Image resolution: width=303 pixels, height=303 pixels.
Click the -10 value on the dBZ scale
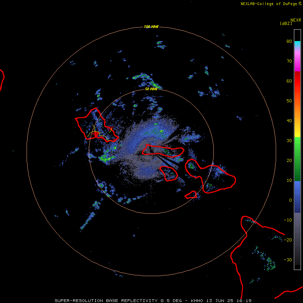(x=288, y=220)
